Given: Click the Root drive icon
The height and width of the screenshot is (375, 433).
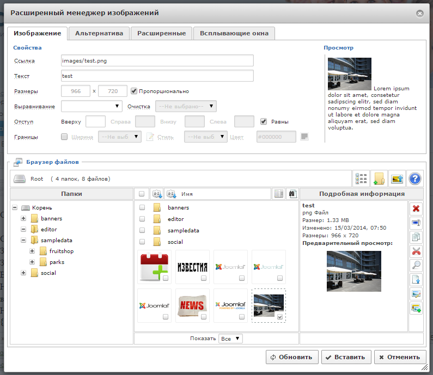Looking at the screenshot, I should point(20,179).
